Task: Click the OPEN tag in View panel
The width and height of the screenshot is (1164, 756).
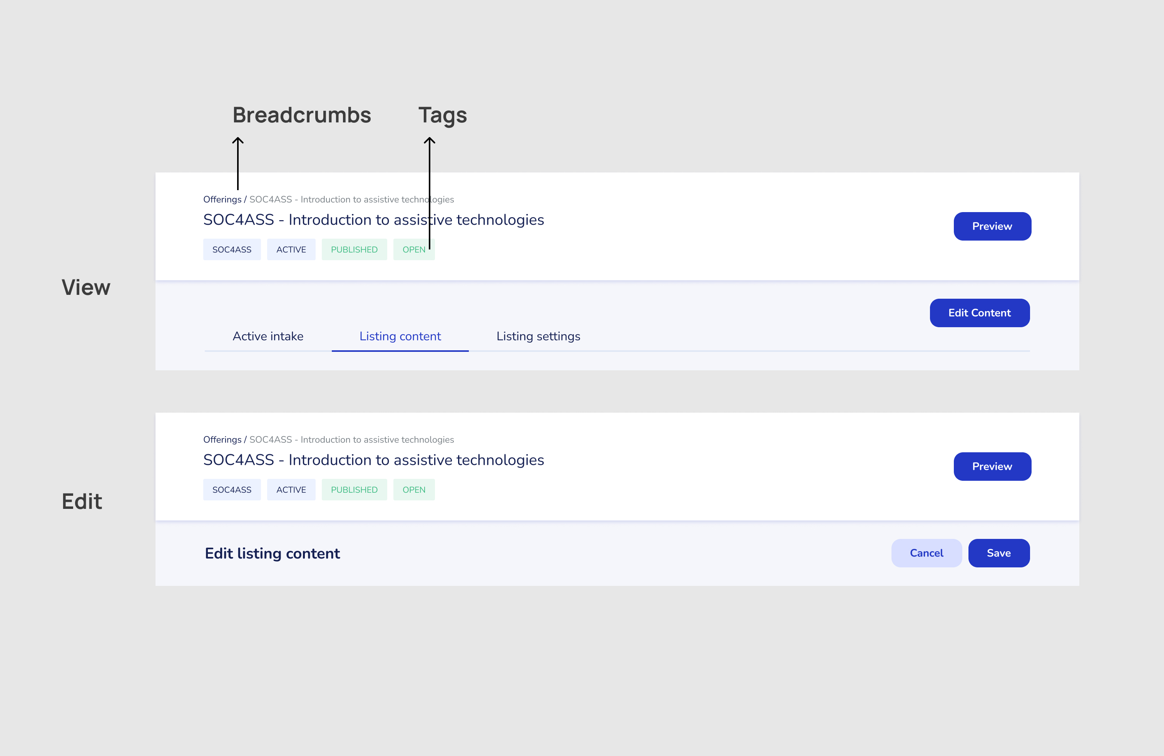Action: 413,249
